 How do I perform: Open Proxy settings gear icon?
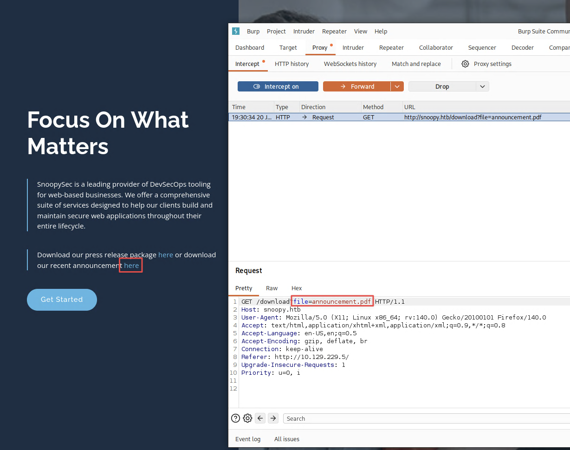pyautogui.click(x=465, y=64)
